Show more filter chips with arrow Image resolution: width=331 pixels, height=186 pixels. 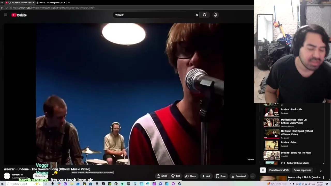click(321, 171)
